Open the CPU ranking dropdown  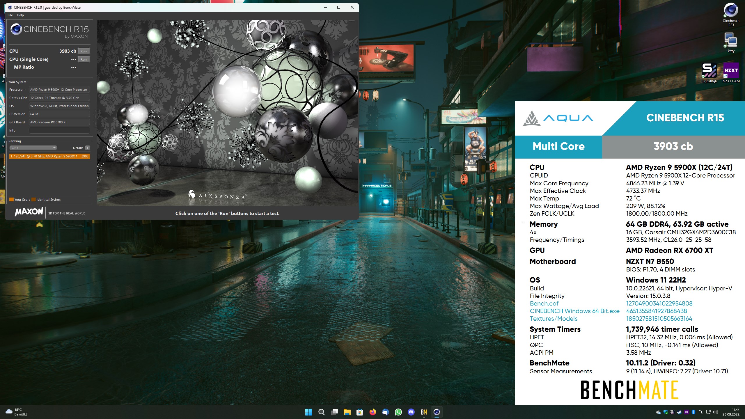33,148
